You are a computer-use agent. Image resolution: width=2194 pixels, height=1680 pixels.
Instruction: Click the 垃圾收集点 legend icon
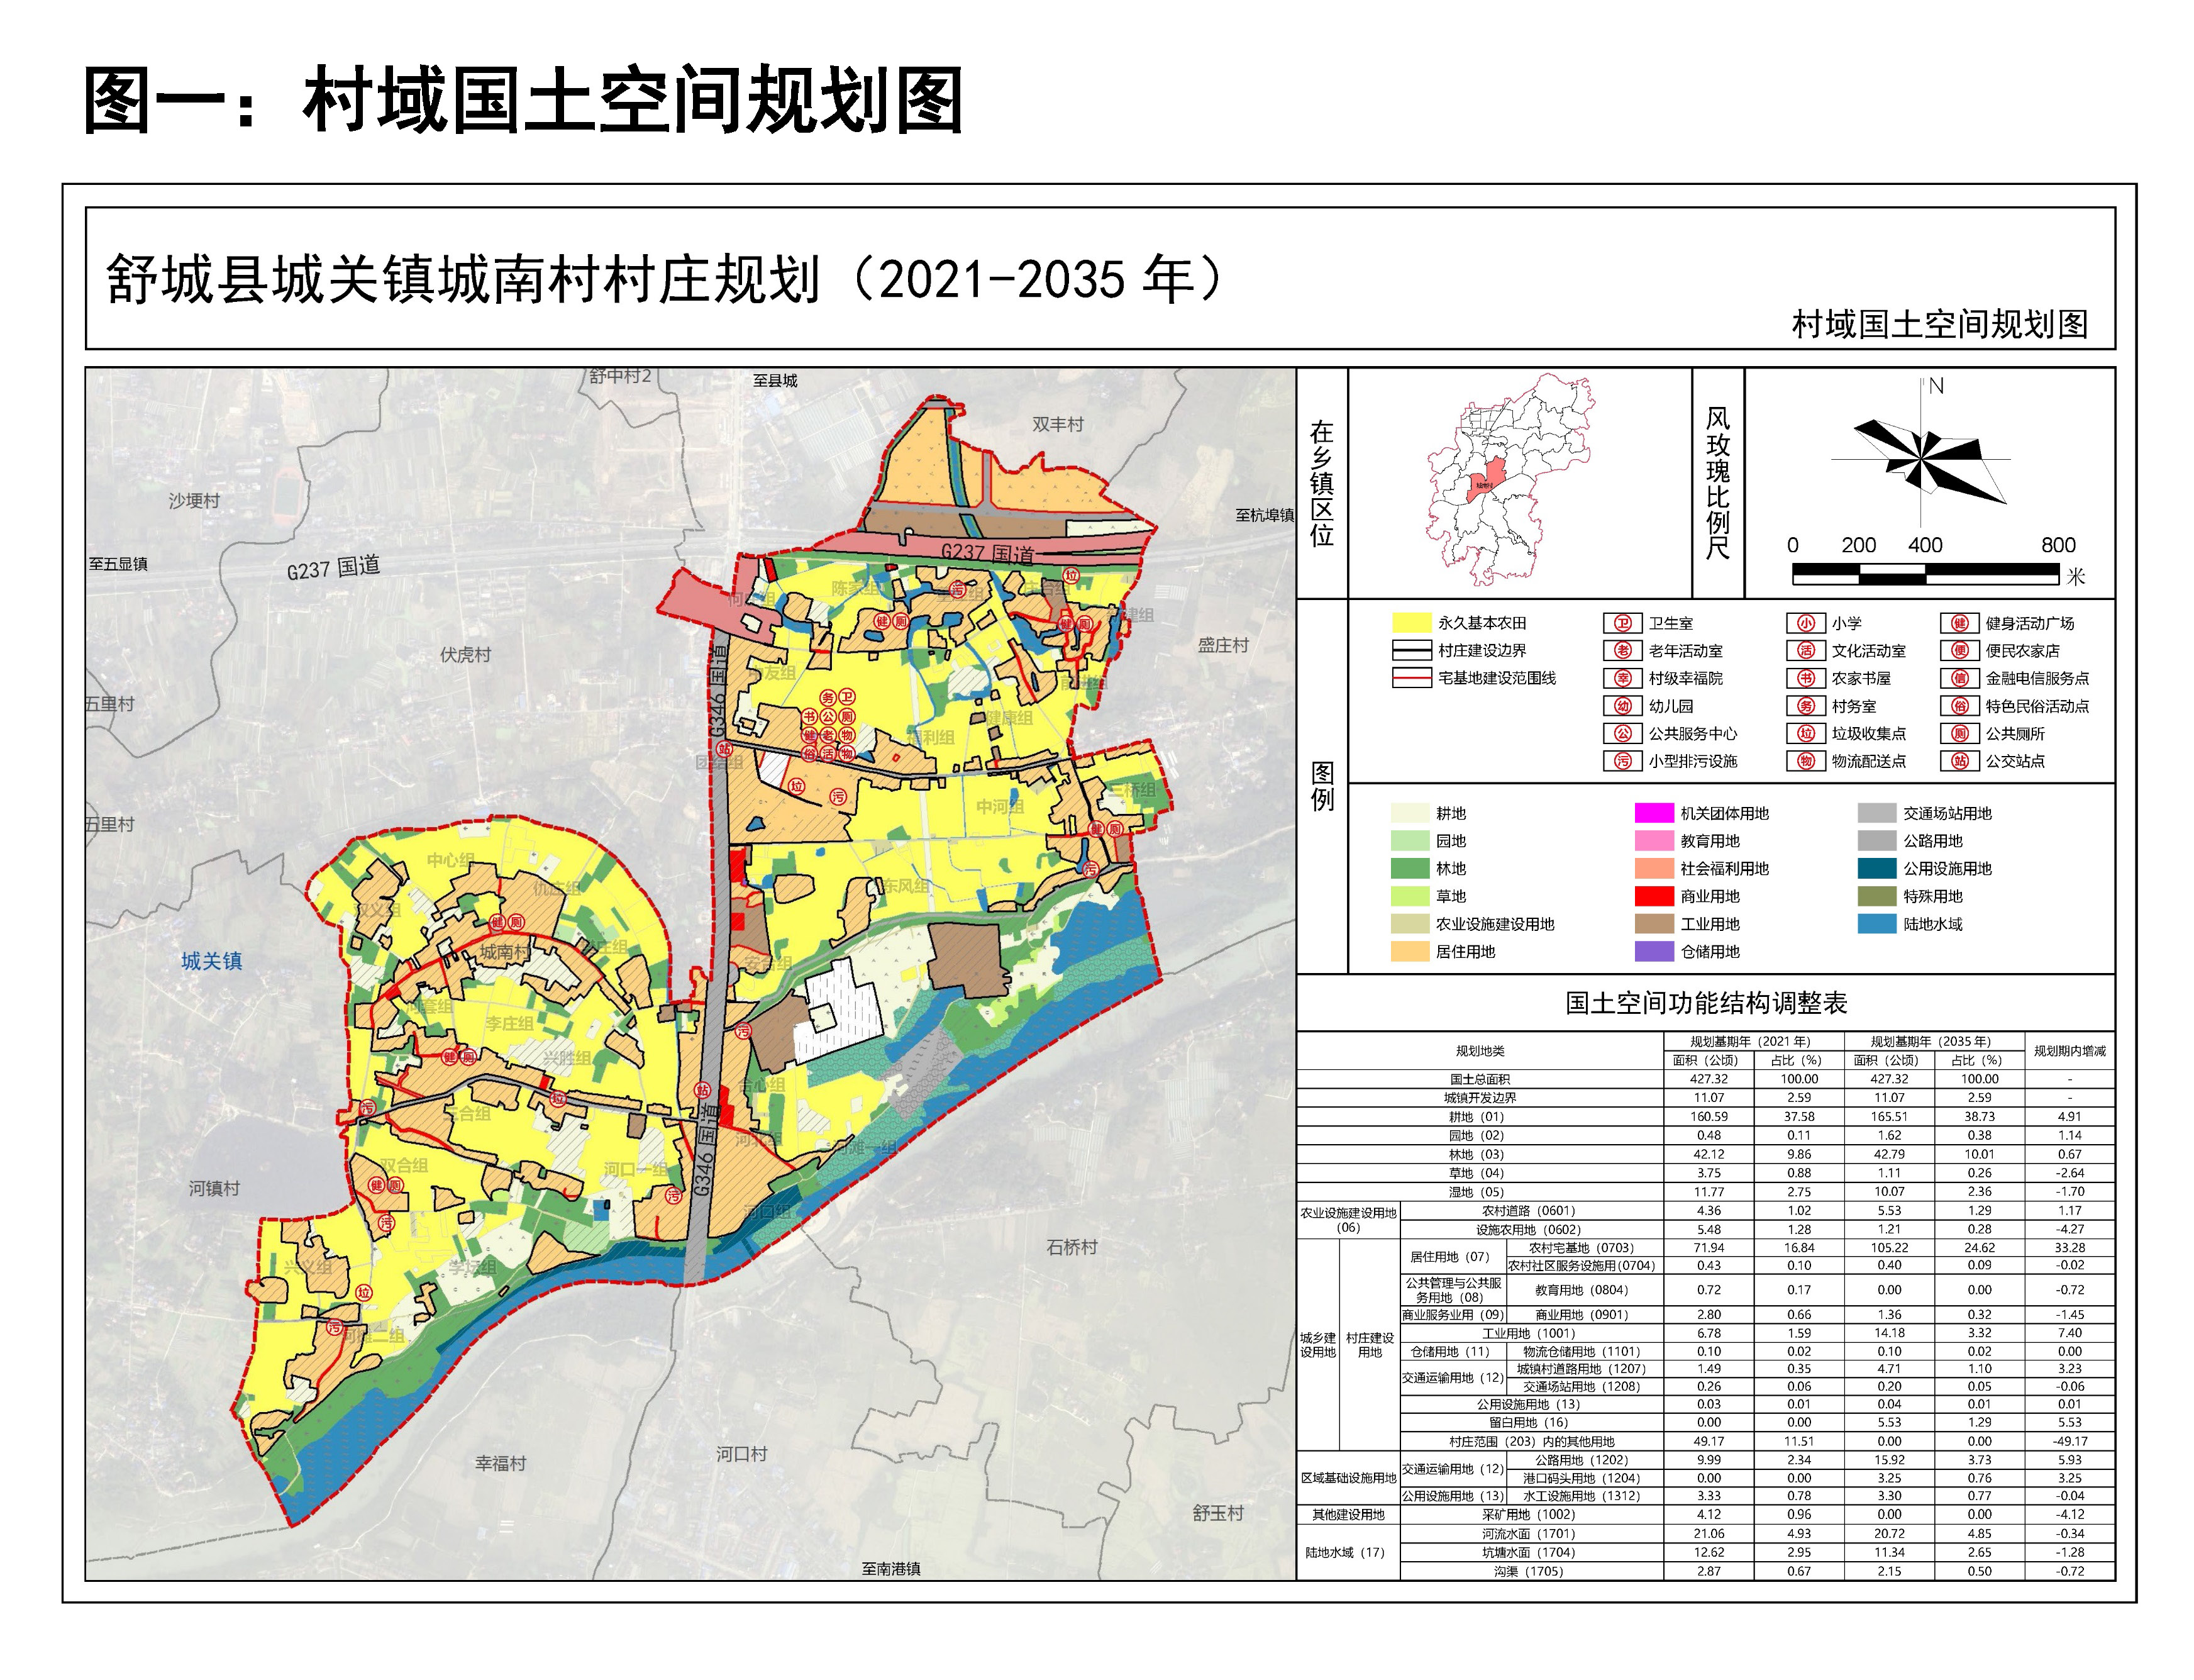[1805, 733]
